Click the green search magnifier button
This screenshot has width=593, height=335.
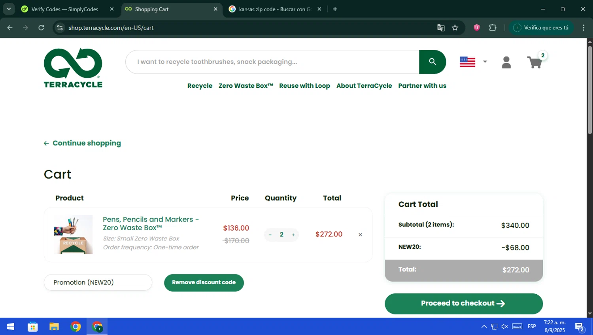click(x=432, y=62)
